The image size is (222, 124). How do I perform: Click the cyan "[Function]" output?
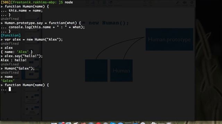pos(11,35)
